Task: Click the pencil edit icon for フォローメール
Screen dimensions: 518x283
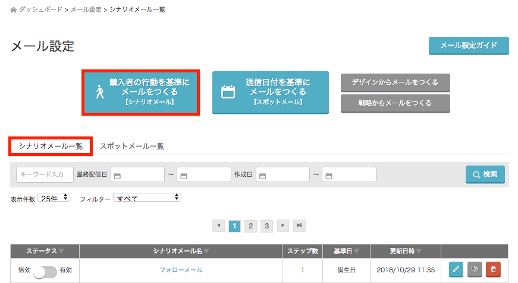Action: (456, 270)
